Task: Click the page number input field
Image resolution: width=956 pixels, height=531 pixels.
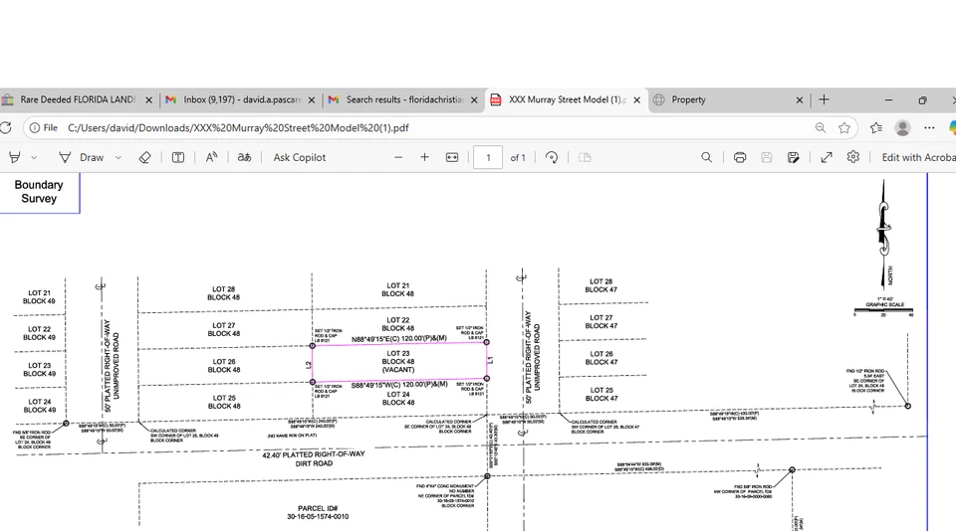Action: (487, 157)
